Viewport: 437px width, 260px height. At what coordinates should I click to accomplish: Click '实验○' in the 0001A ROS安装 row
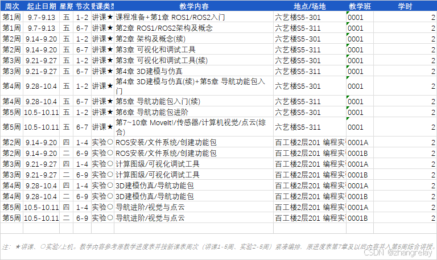click(x=102, y=142)
